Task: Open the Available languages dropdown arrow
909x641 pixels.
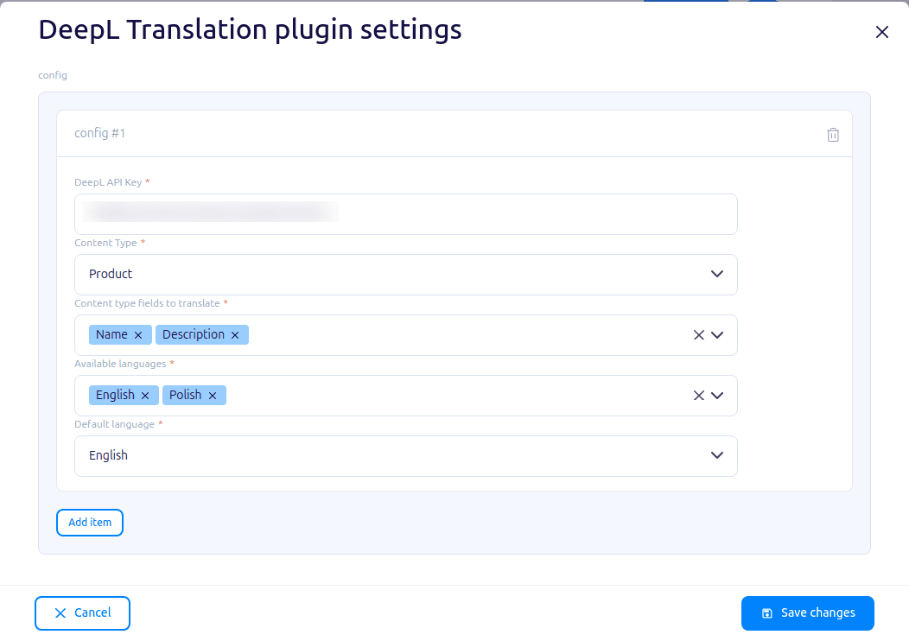Action: click(717, 396)
